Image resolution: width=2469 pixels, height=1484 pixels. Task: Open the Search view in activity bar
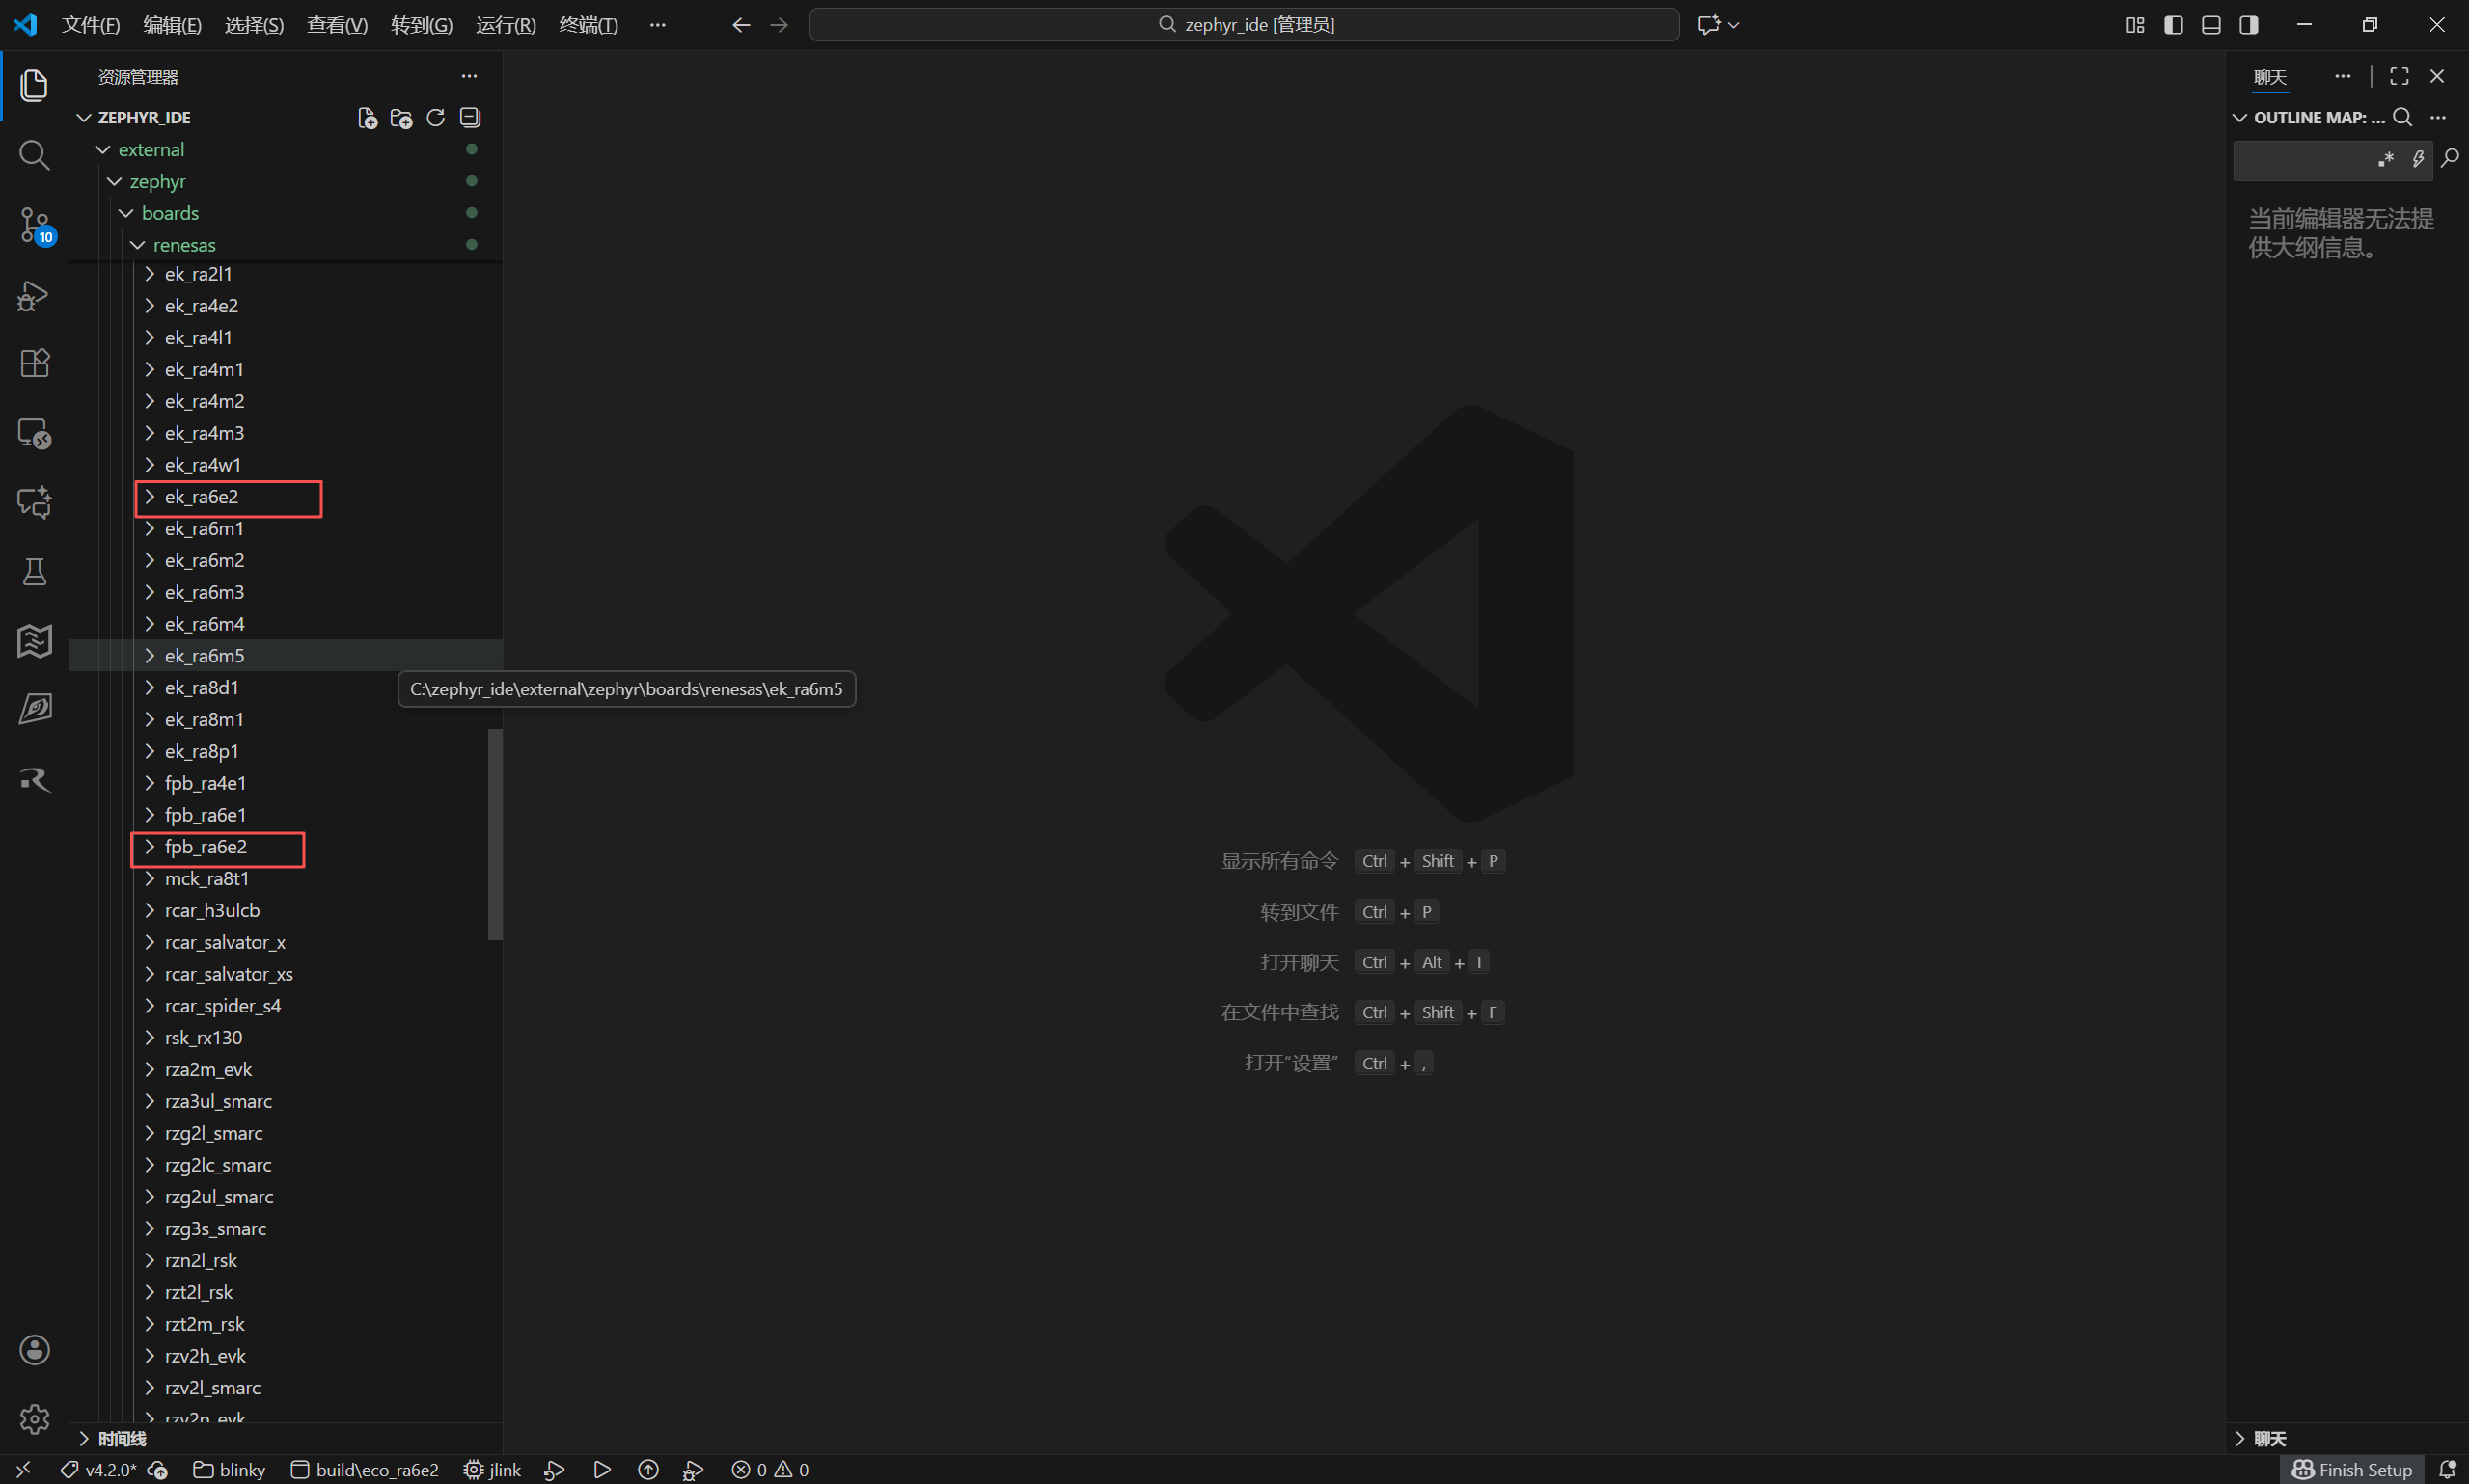pos(34,155)
